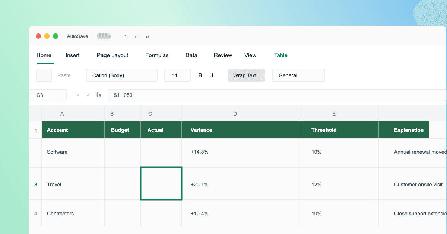The image size is (447, 234).
Task: Click the Threshold header cell
Action: pos(340,130)
